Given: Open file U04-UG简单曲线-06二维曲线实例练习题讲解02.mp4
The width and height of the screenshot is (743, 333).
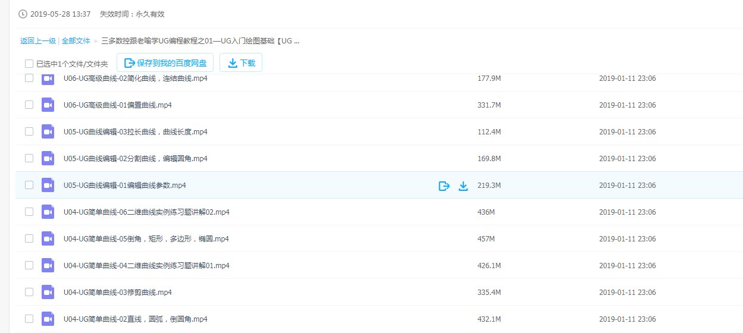Looking at the screenshot, I should click(x=146, y=212).
